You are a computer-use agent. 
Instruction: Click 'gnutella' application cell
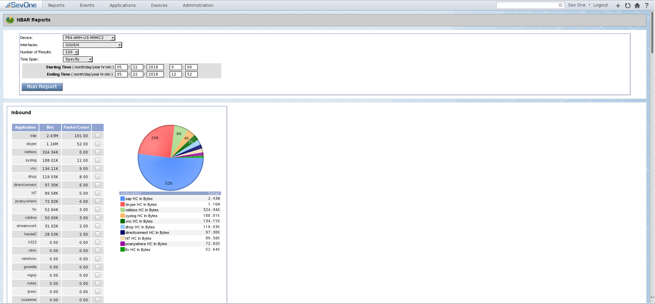click(x=25, y=267)
